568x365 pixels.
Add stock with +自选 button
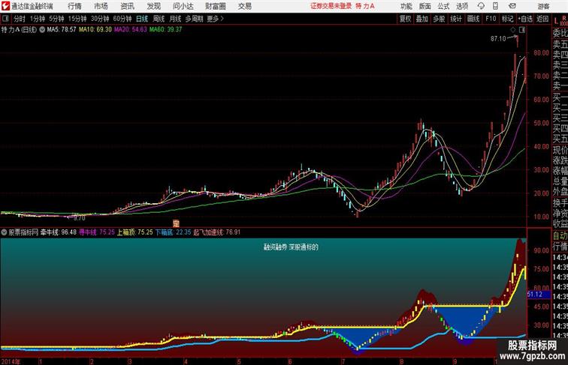(525, 19)
